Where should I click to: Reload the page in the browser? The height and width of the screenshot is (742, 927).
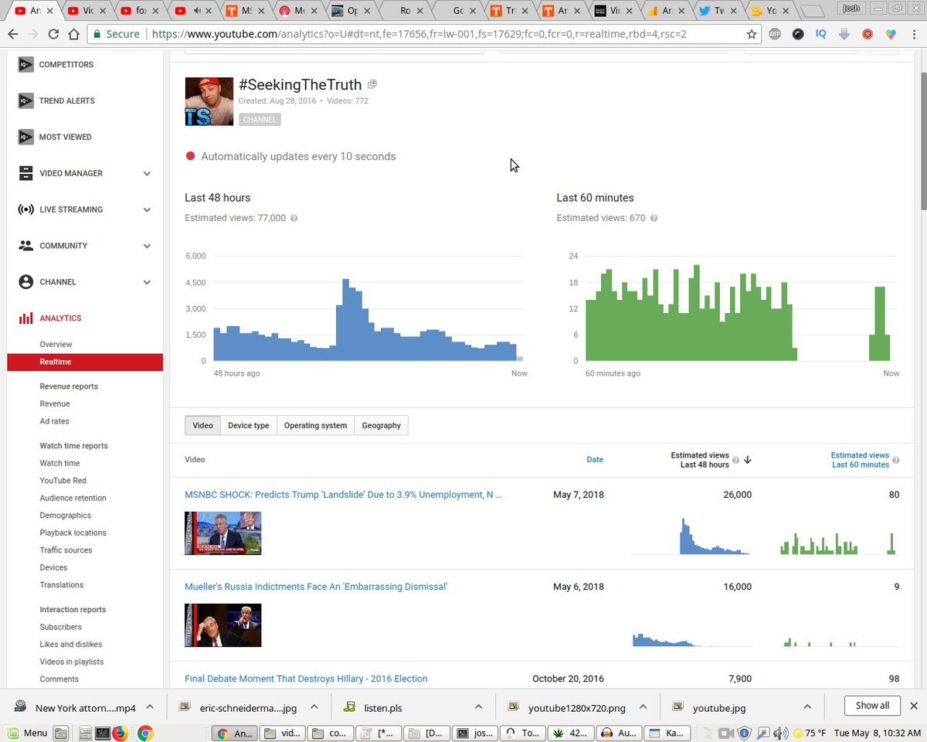pos(53,34)
